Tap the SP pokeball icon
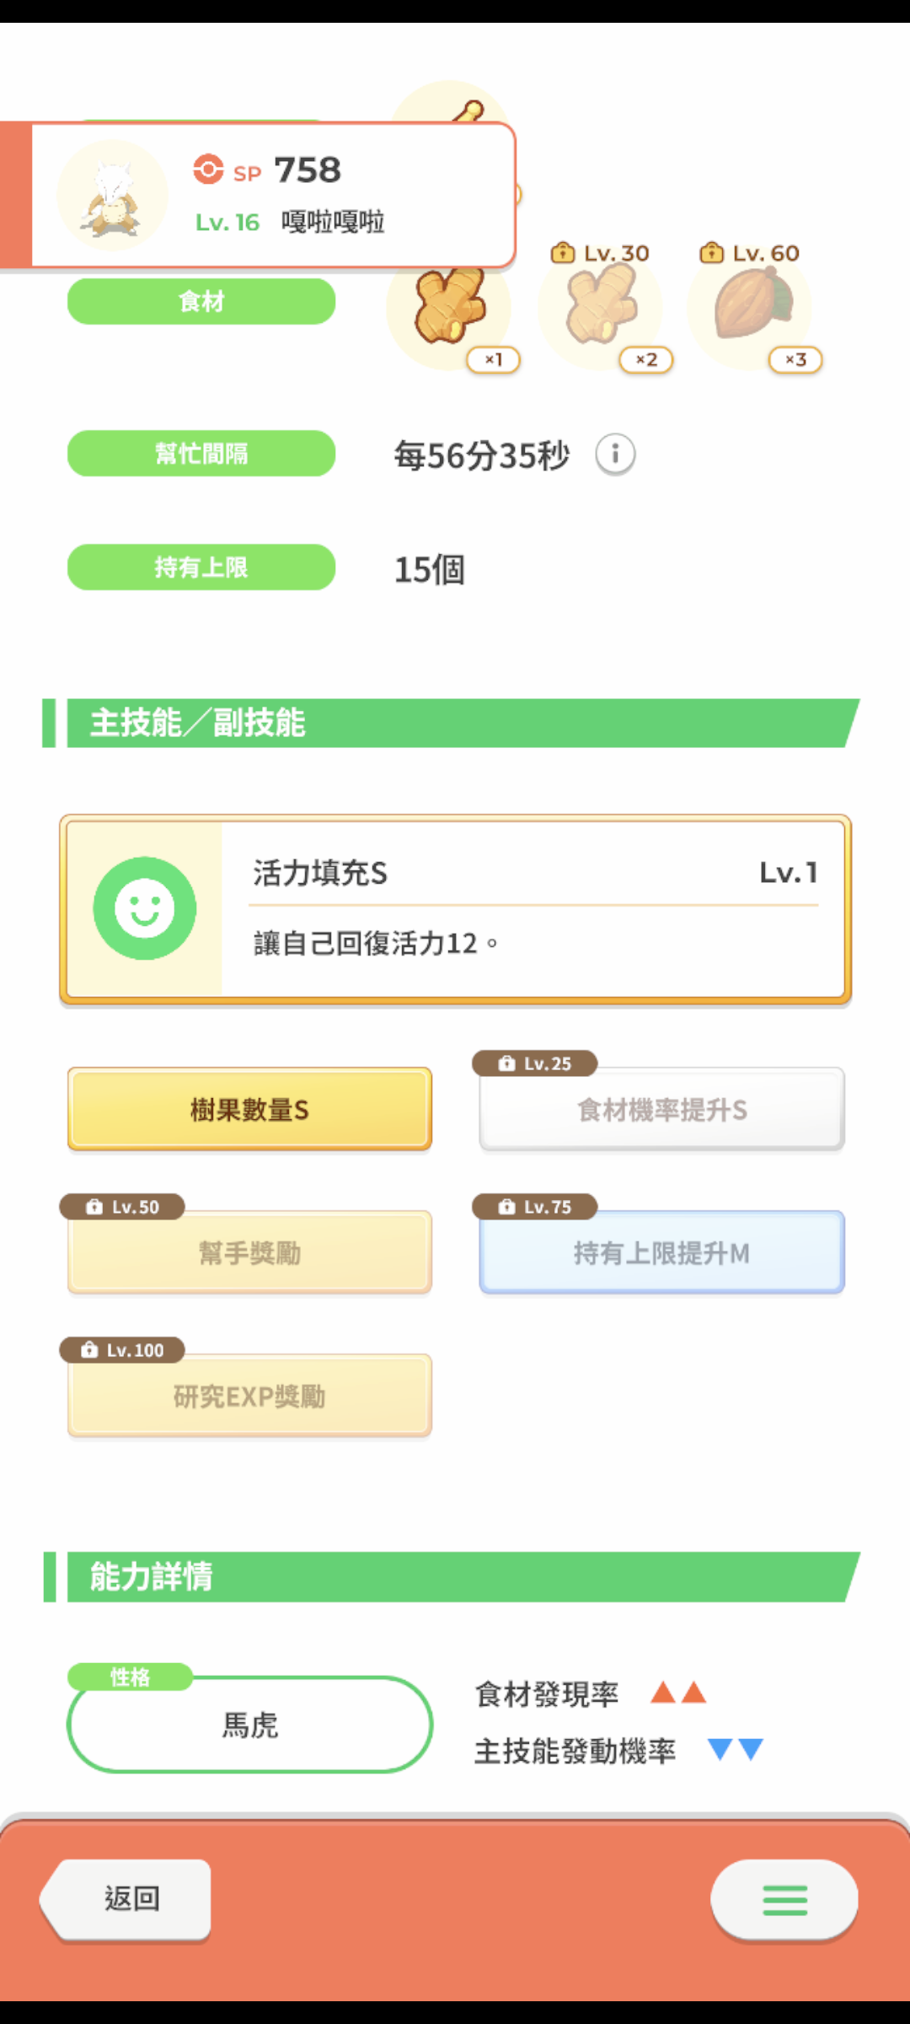This screenshot has width=910, height=2024. pyautogui.click(x=208, y=170)
